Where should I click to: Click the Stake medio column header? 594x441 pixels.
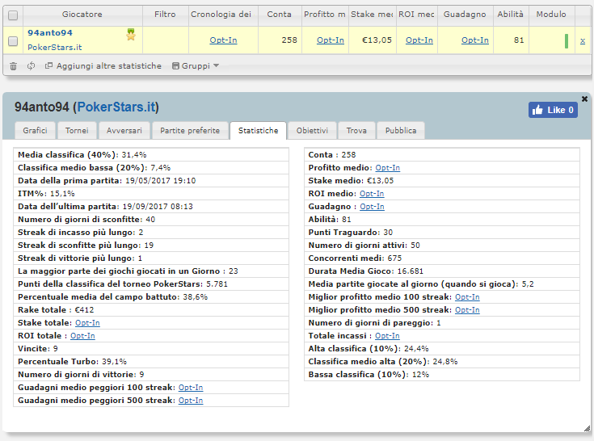[x=372, y=15]
